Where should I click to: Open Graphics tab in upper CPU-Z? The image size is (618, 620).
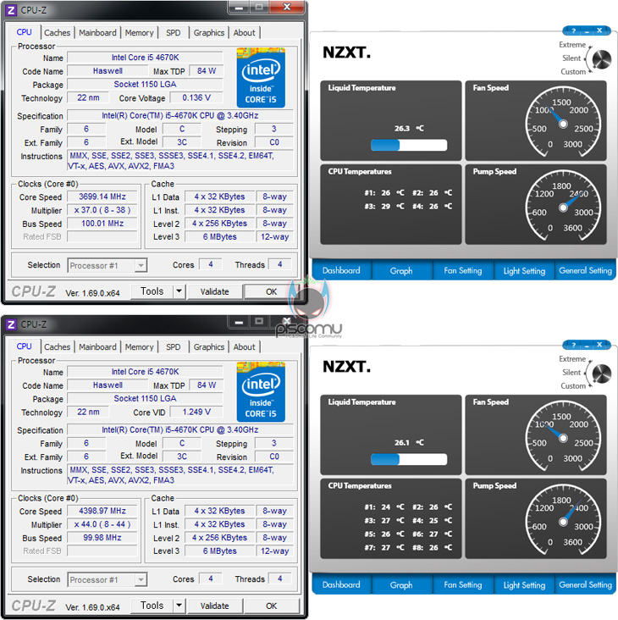[208, 33]
